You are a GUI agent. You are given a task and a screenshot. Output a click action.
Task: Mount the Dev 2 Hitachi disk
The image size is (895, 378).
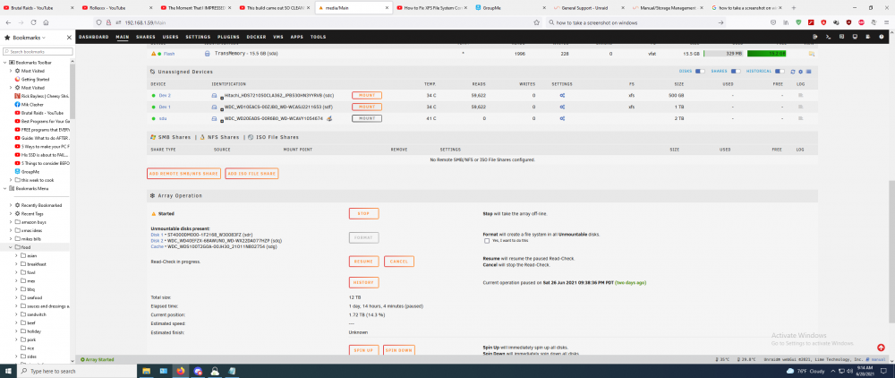(x=366, y=95)
